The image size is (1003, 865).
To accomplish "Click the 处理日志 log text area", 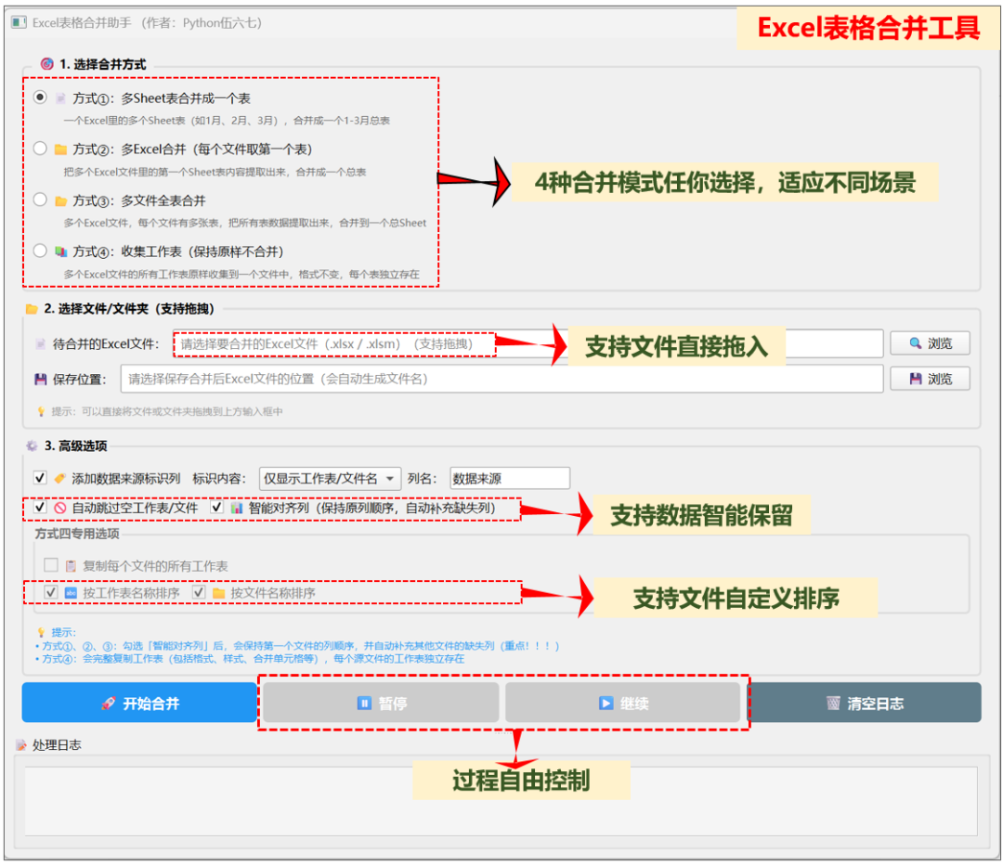I will point(501,801).
